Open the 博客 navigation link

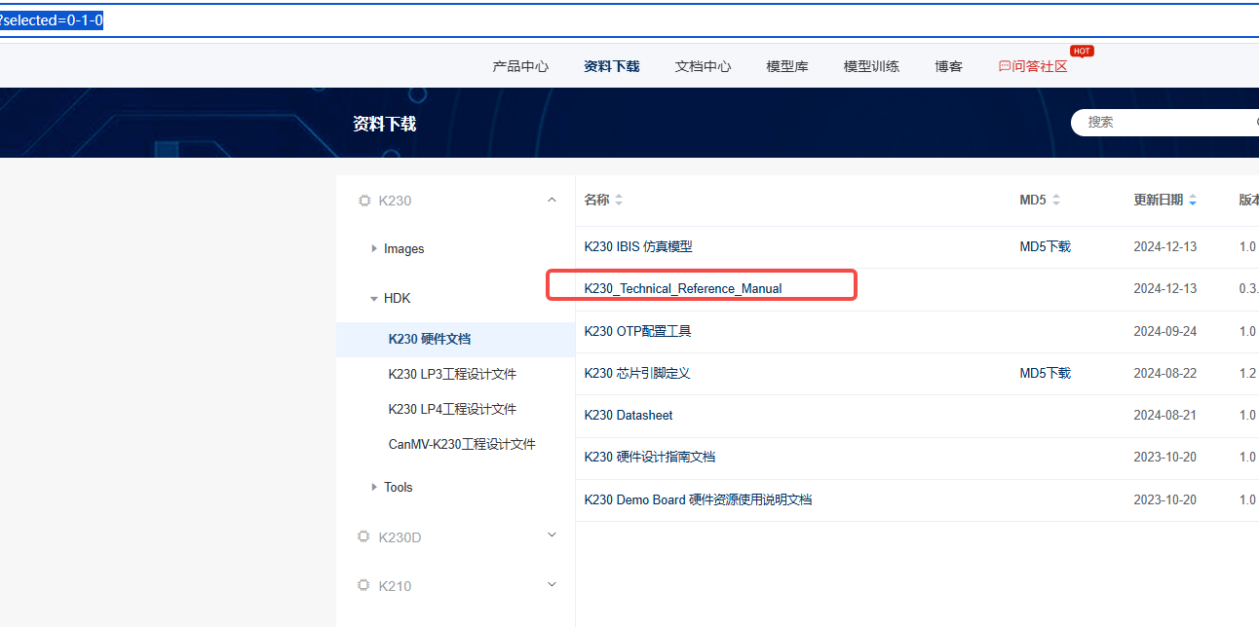(948, 66)
